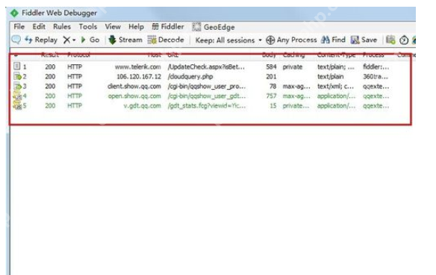Click the Go resume button
436x275 pixels.
[x=90, y=40]
